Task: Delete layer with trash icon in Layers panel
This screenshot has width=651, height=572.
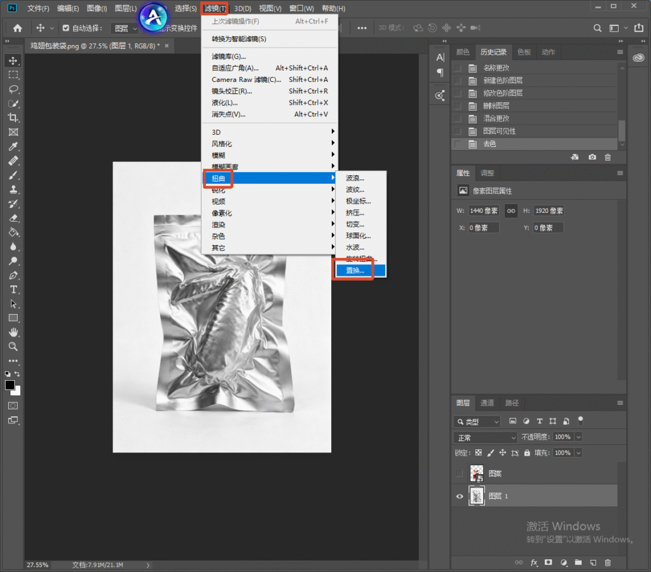Action: [608, 563]
